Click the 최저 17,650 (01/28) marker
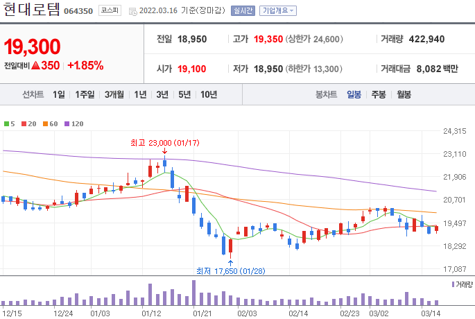The image size is (475, 319). pyautogui.click(x=230, y=271)
